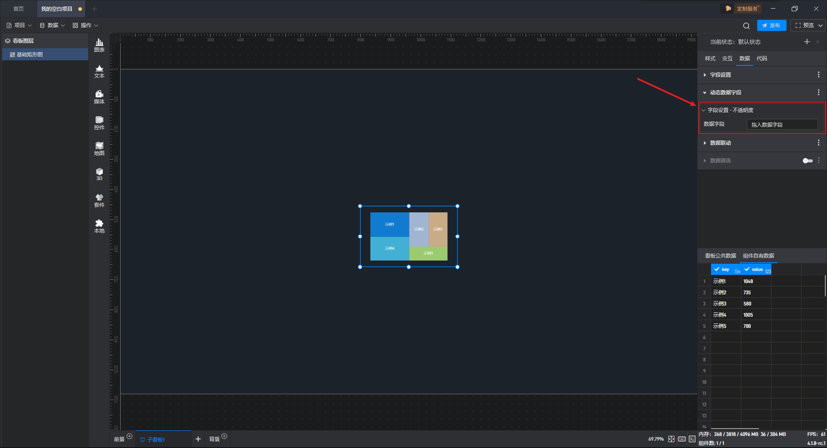The height and width of the screenshot is (448, 827).
Task: Open the 控件 controls components icon
Action: (x=99, y=123)
